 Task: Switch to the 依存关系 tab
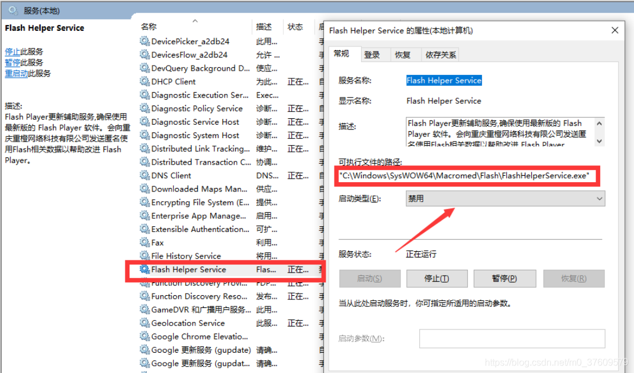coord(440,55)
